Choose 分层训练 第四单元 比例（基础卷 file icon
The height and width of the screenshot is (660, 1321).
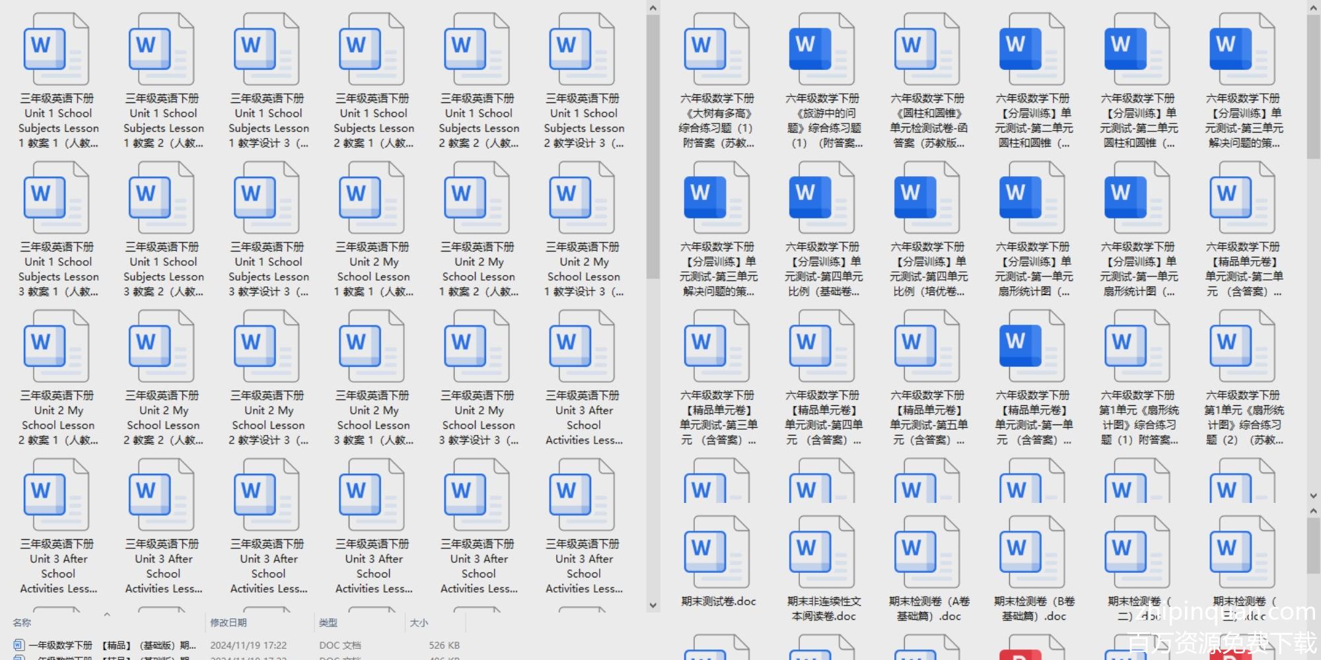click(x=822, y=198)
